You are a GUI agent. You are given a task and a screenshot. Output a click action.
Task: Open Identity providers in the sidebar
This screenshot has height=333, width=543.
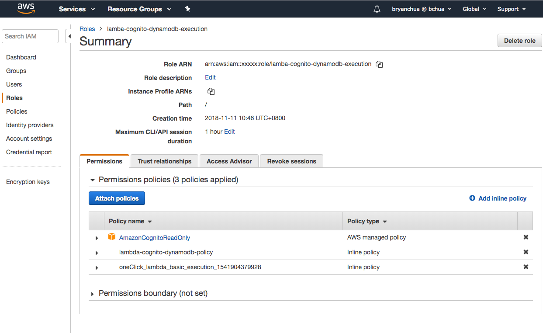30,125
